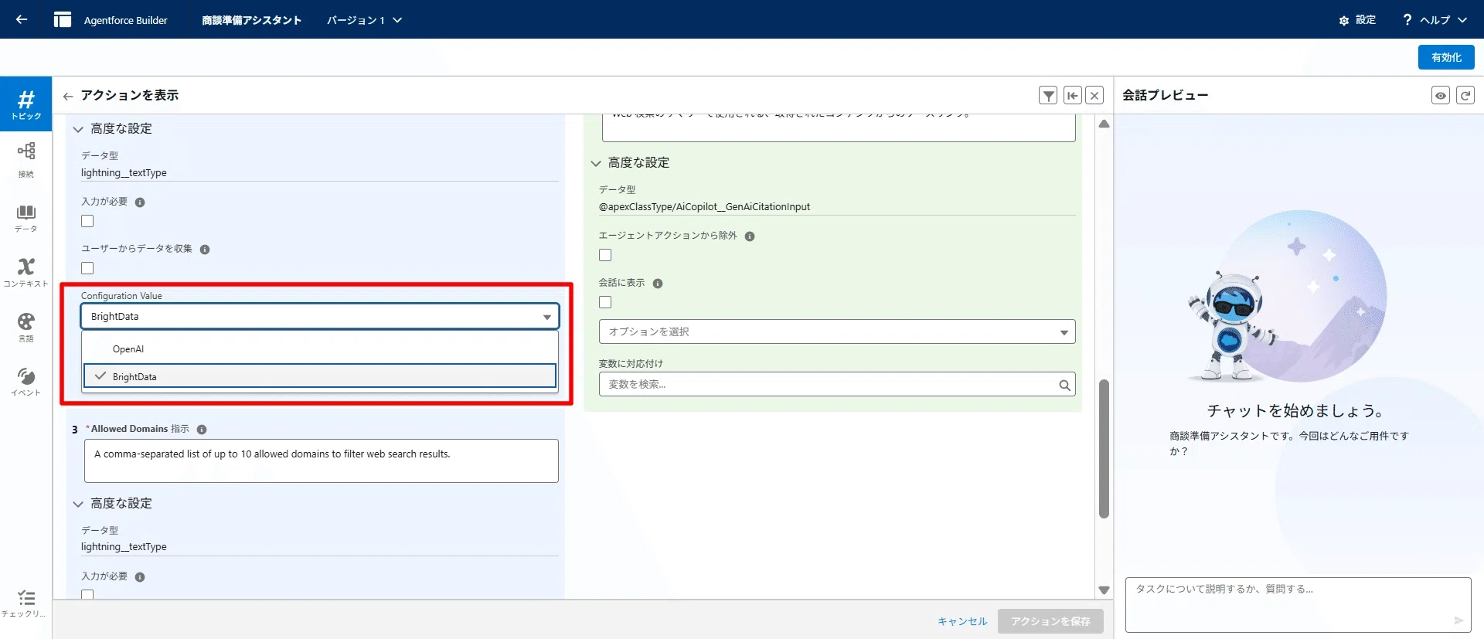This screenshot has width=1484, height=639.
Task: Toggle エージェントアクションから除外 checkbox
Action: click(x=605, y=255)
